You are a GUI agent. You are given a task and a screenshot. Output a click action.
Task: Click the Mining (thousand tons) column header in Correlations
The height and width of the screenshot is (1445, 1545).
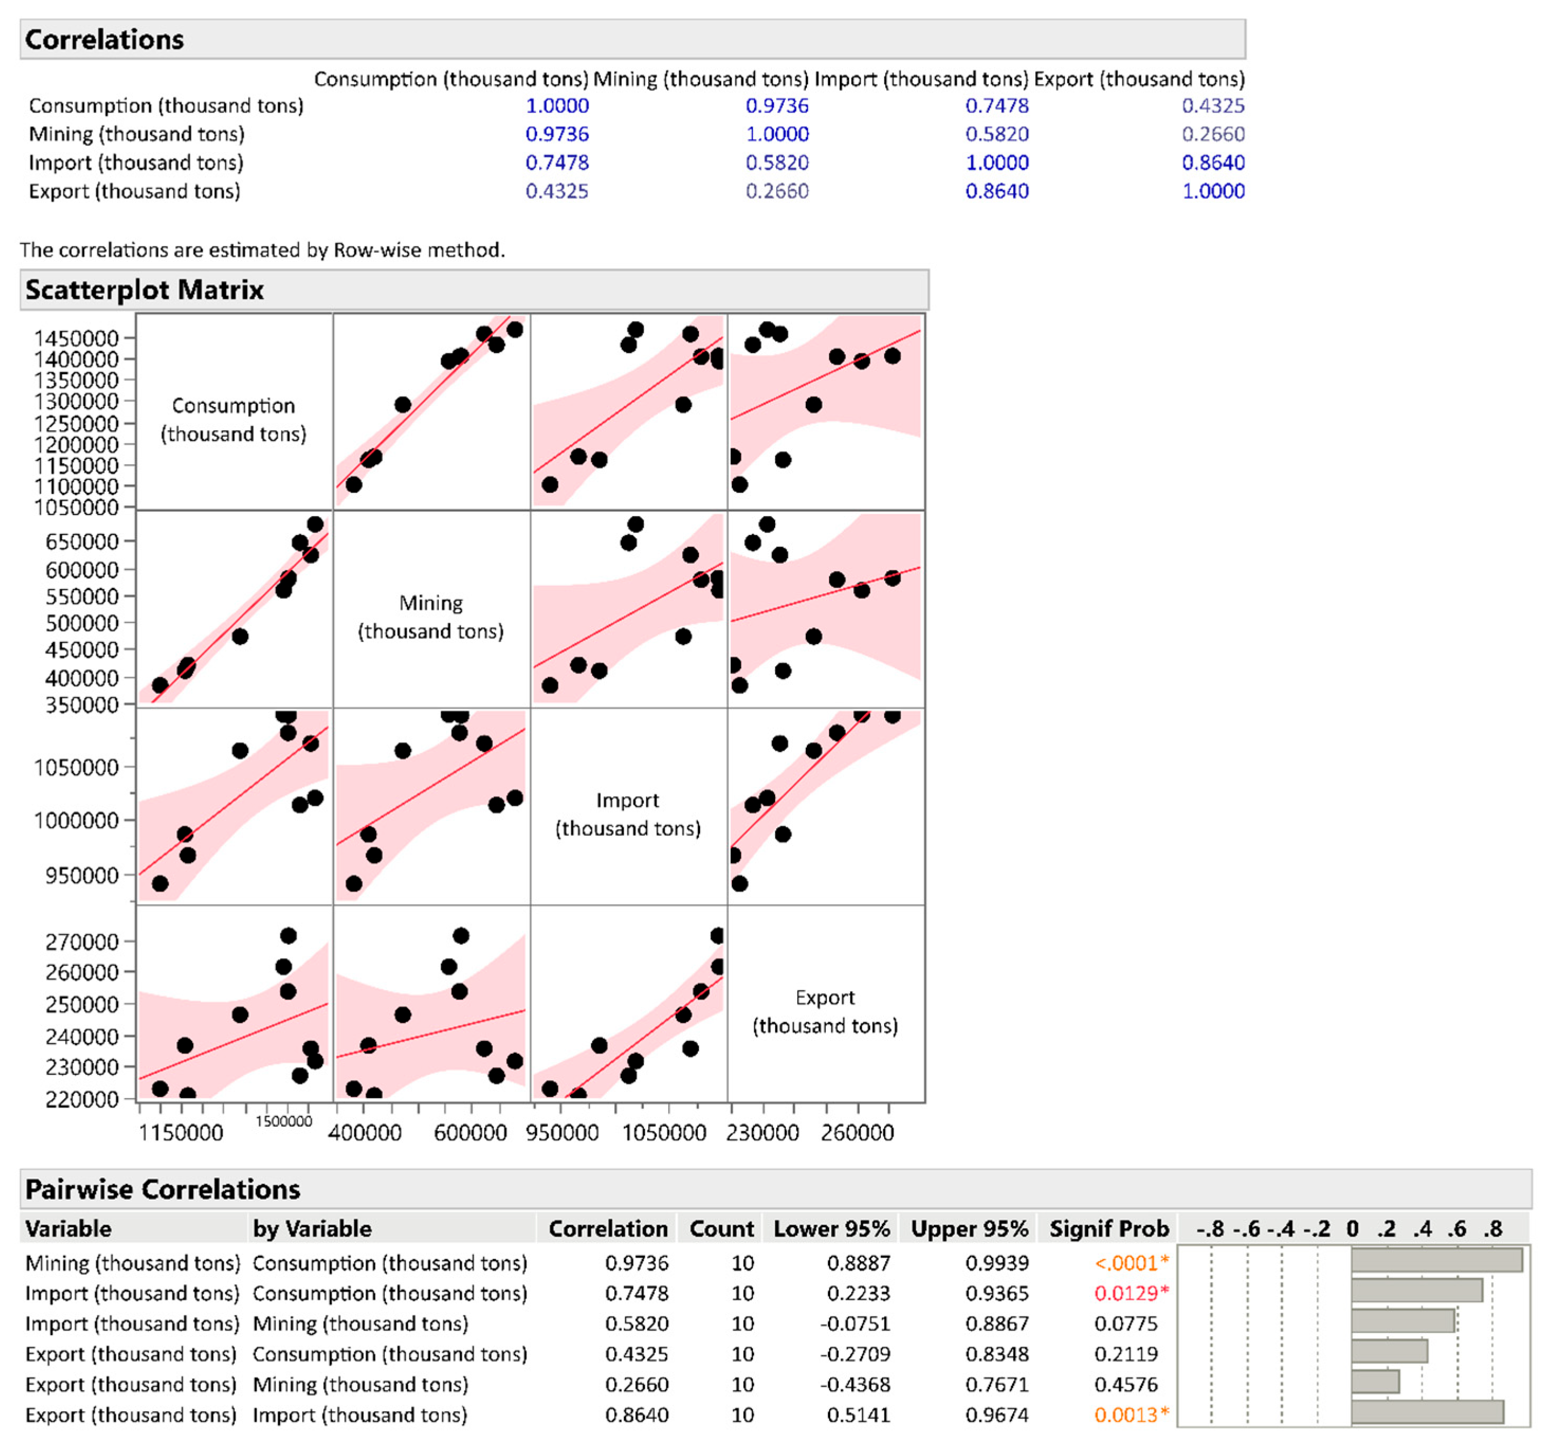[701, 79]
